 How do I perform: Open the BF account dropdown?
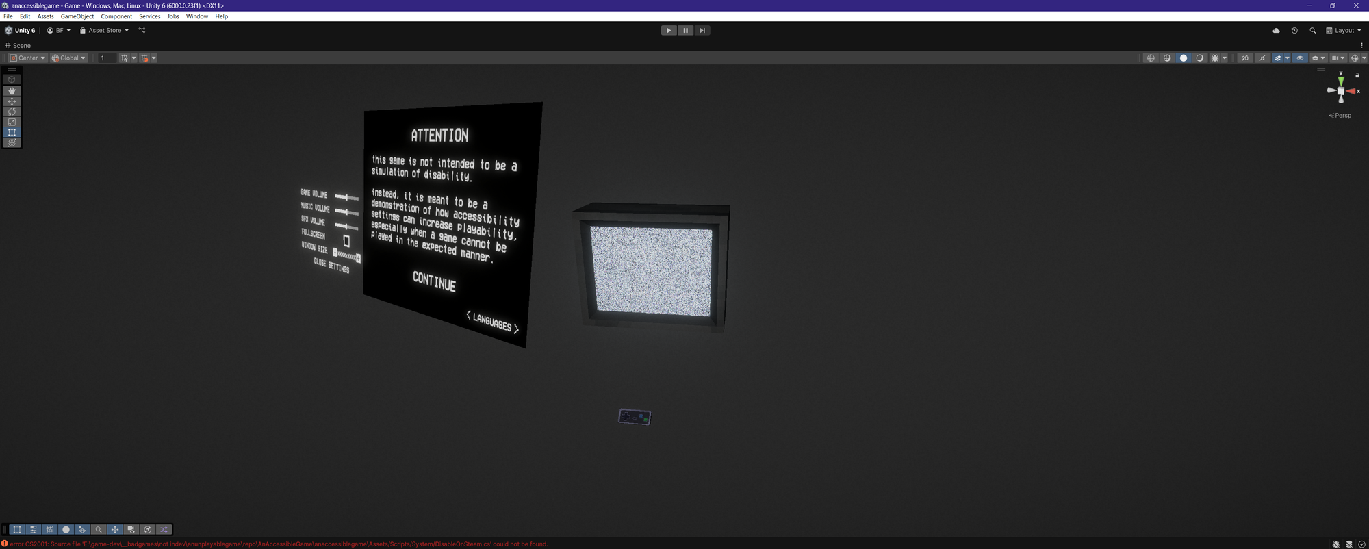59,30
